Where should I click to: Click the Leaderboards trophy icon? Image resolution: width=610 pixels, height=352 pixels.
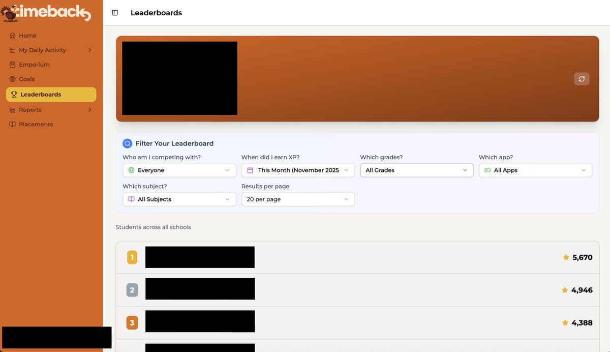pyautogui.click(x=14, y=95)
